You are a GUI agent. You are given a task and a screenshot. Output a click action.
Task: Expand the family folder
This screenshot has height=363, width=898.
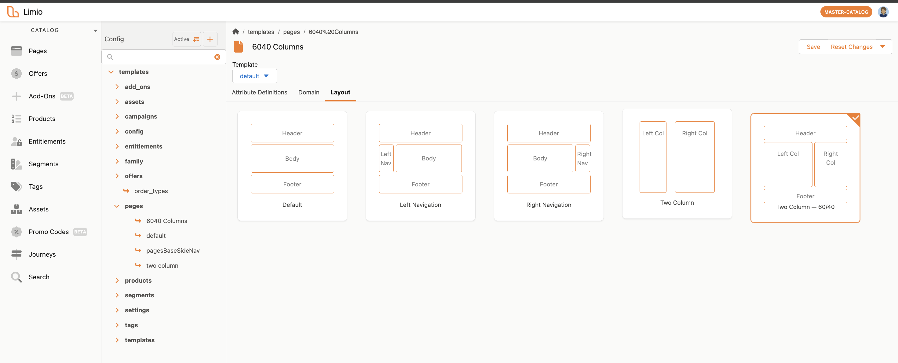click(x=117, y=161)
